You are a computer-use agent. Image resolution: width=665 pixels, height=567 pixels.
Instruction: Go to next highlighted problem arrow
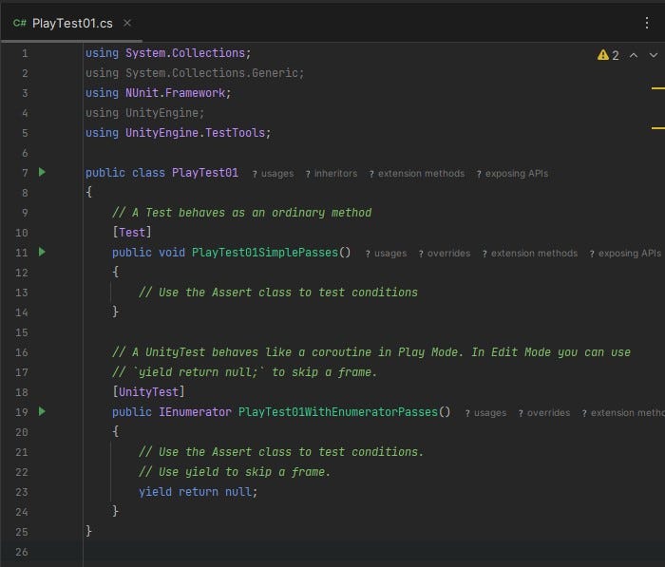click(x=654, y=55)
